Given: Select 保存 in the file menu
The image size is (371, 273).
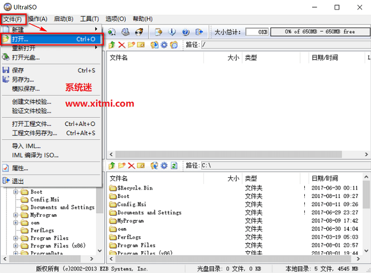Looking at the screenshot, I should click(x=51, y=70).
